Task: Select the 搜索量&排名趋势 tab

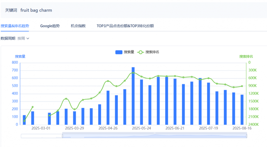Action: (15, 26)
